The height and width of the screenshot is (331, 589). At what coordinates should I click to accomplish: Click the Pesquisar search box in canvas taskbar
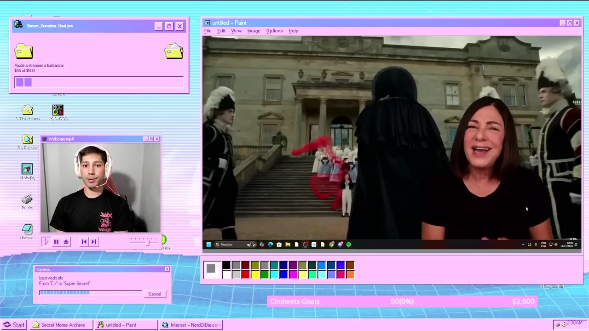click(235, 245)
